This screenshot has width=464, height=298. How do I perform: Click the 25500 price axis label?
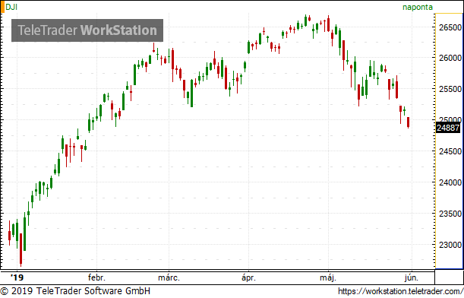450,89
